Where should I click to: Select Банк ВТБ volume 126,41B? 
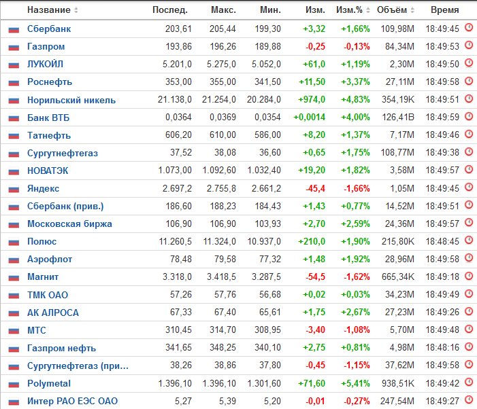[398, 118]
